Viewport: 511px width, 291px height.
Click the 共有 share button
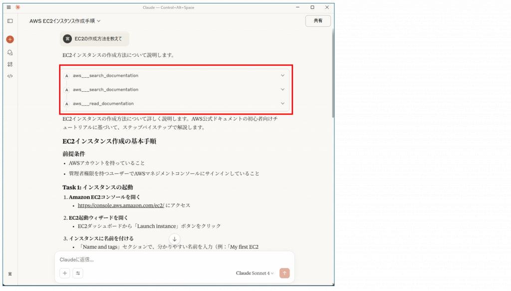(318, 21)
